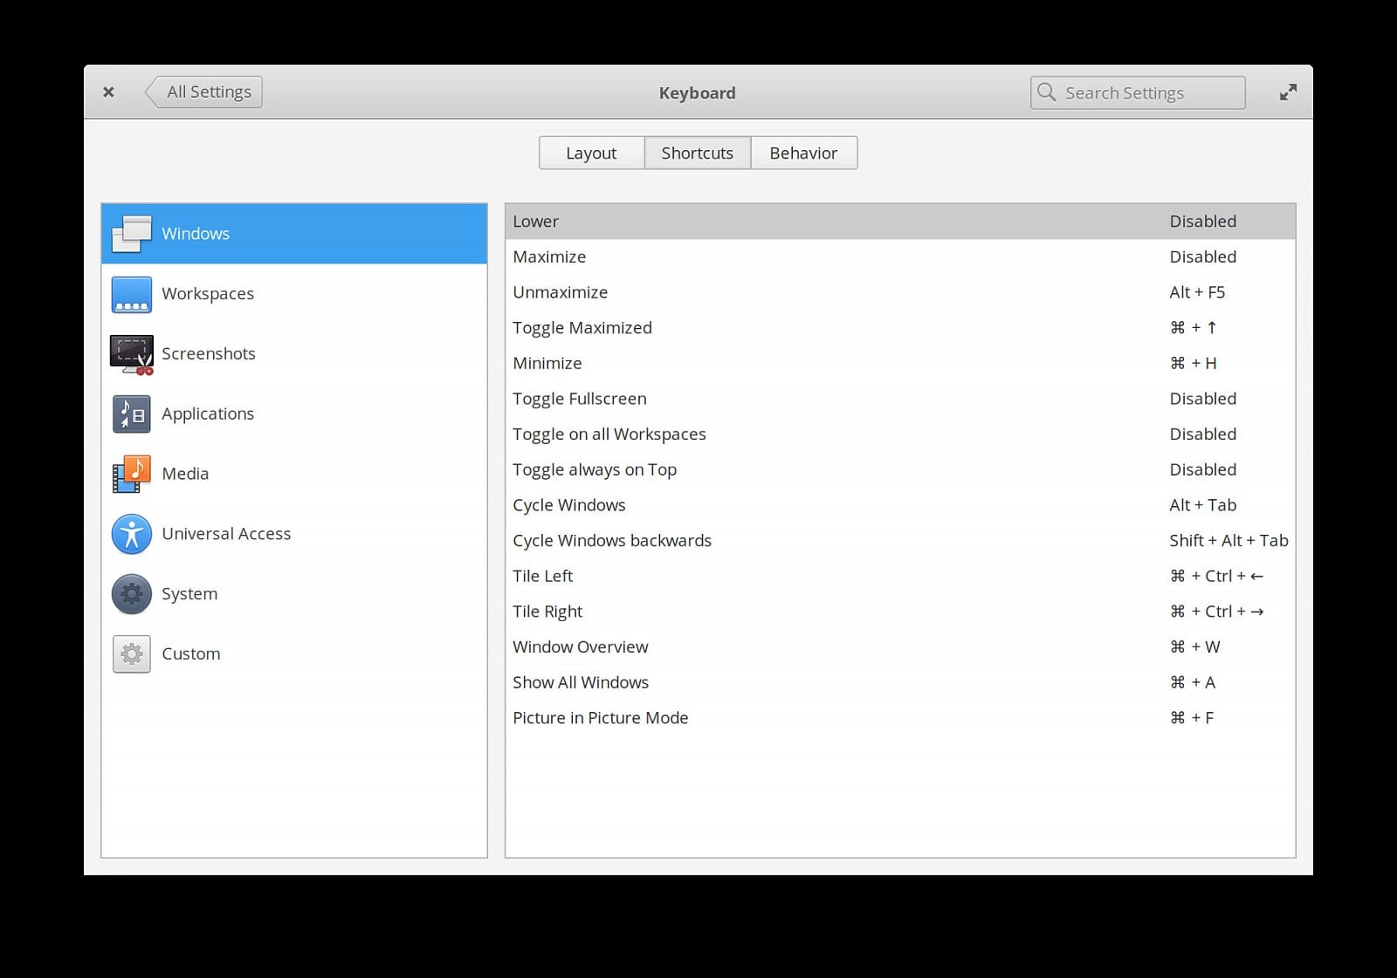
Task: Click the magnifier icon in the search bar
Action: pos(1047,92)
